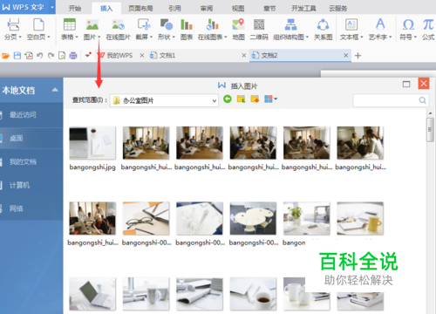Save the document with the floppy icon
436x314 pixels.
coord(17,55)
